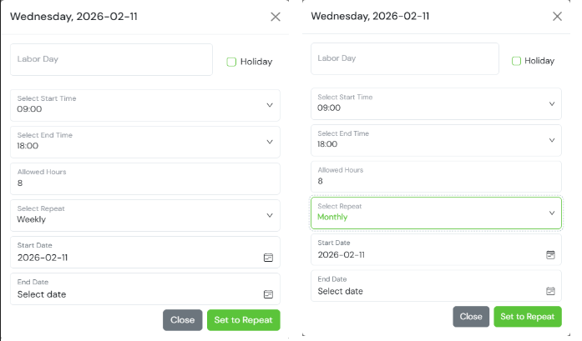Viewport: 582px width, 341px height.
Task: Click calendar icon in left Start Date field
Action: click(268, 258)
